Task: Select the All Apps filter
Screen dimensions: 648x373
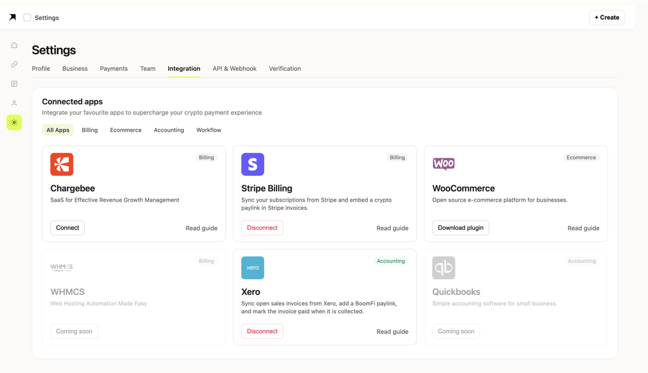Action: coord(58,130)
